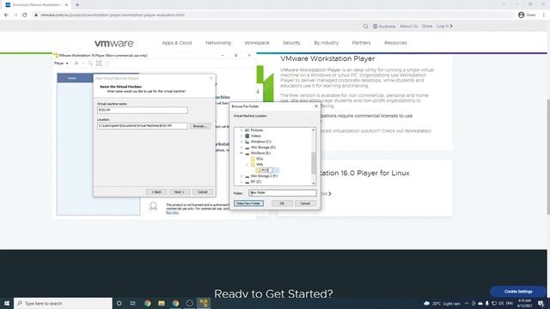Click browser back arrow
Image resolution: width=550 pixels, height=309 pixels.
pos(6,15)
